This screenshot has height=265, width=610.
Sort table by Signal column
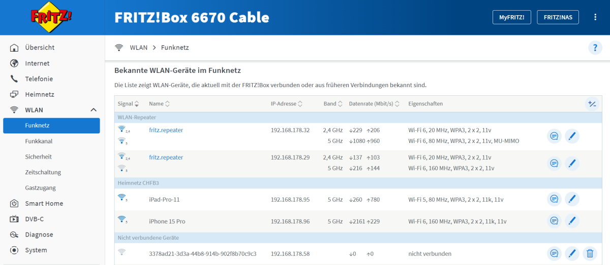click(x=128, y=104)
